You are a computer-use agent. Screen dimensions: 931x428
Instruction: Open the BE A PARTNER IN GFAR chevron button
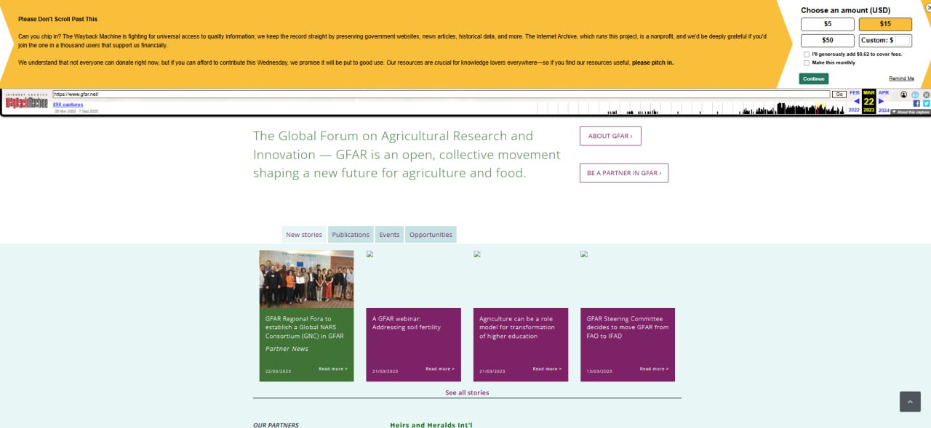pyautogui.click(x=623, y=173)
